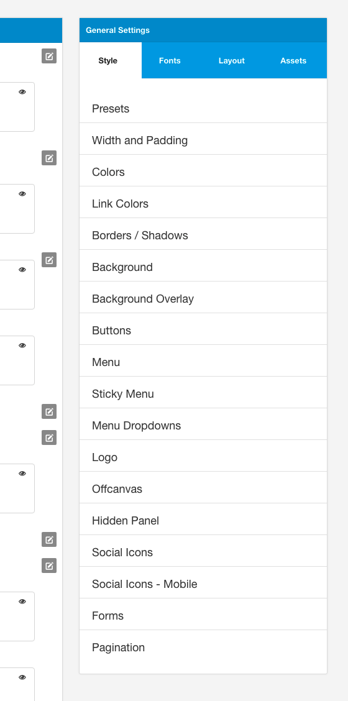Toggle the eye icon level with the Offcanvas row
The height and width of the screenshot is (701, 348).
(x=22, y=474)
